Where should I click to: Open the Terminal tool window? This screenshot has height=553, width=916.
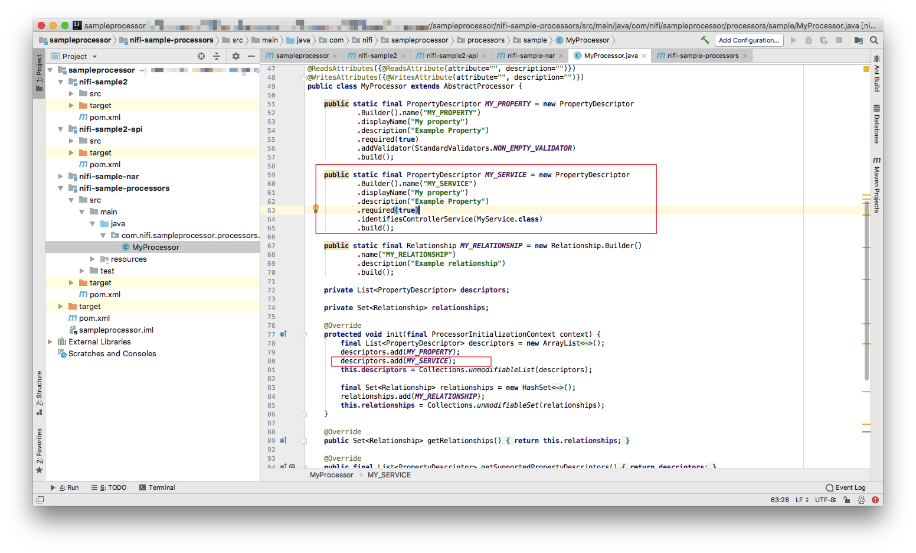158,488
